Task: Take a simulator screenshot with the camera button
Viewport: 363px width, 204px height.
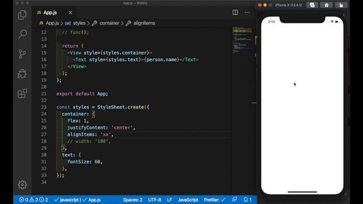Action: click(x=312, y=5)
